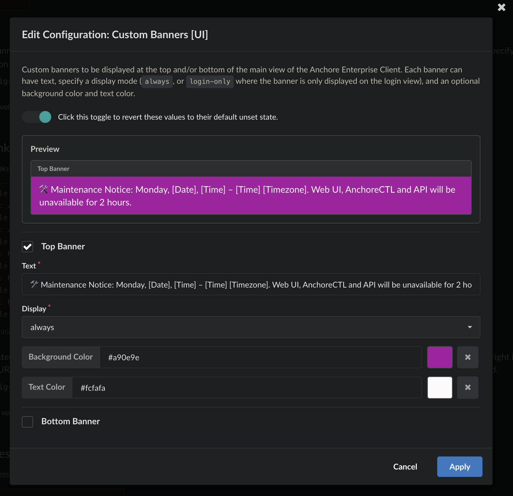Click the chevron on the always selector

click(x=469, y=327)
